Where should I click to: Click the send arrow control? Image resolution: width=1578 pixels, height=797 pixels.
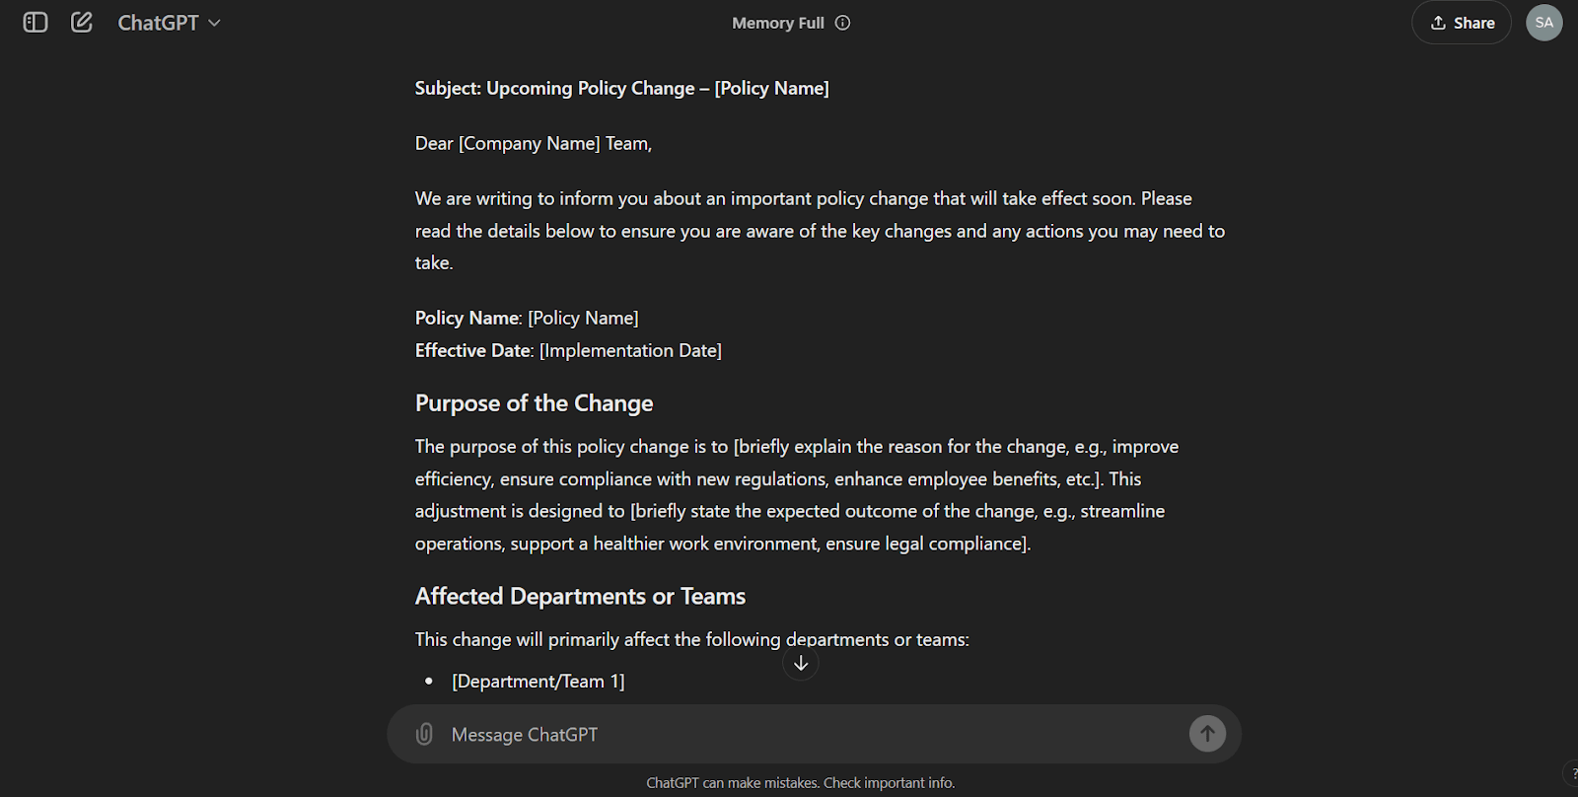[x=1207, y=734]
